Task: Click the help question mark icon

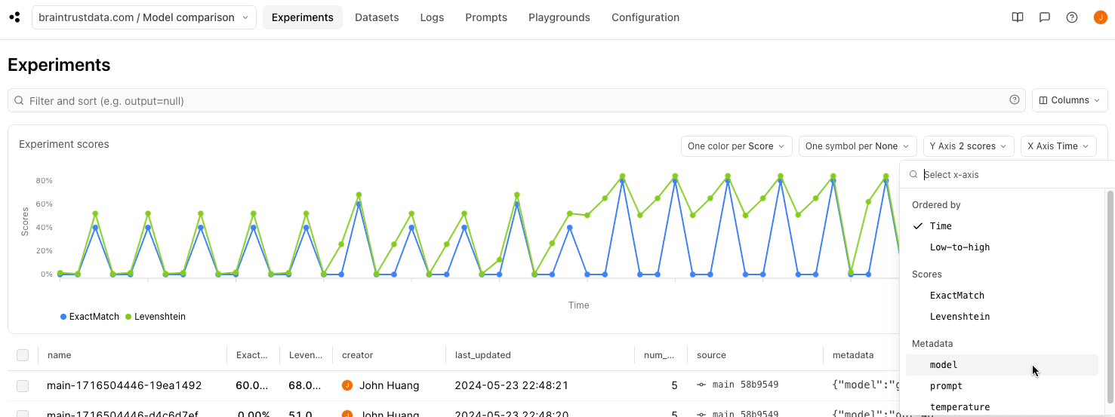Action: point(1072,17)
